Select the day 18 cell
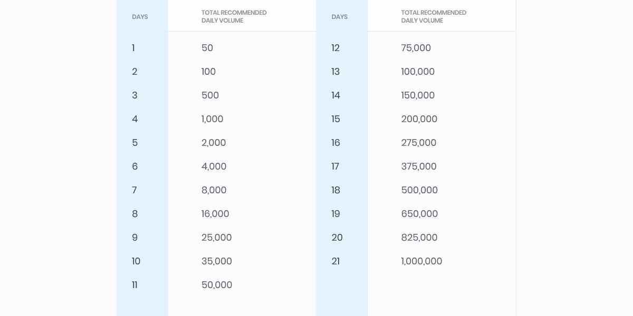 [x=335, y=190]
